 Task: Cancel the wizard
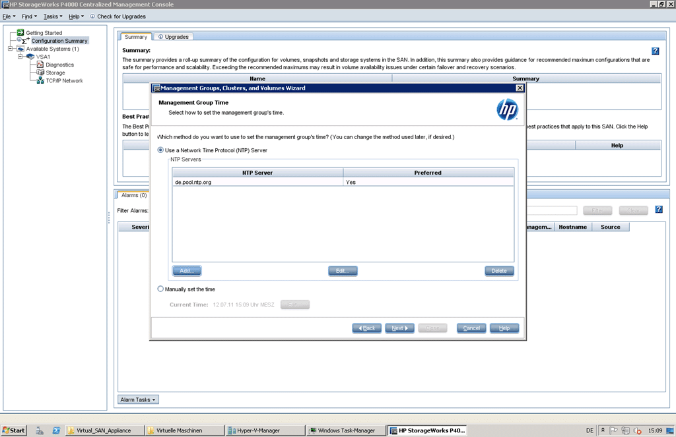pyautogui.click(x=471, y=328)
